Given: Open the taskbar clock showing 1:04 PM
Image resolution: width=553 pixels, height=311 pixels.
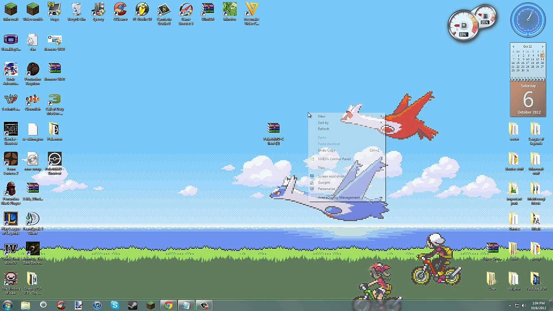Looking at the screenshot, I should pyautogui.click(x=538, y=305).
